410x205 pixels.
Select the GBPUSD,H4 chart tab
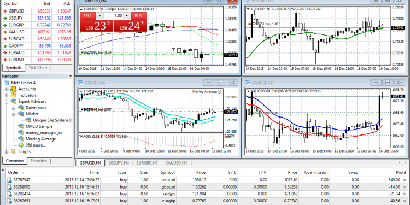pyautogui.click(x=90, y=163)
